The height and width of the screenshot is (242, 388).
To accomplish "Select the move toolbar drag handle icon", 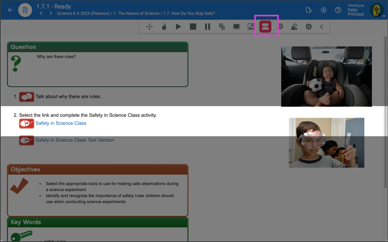I will (150, 27).
